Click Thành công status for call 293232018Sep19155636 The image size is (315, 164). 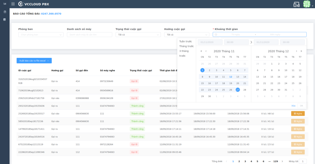coord(137,106)
